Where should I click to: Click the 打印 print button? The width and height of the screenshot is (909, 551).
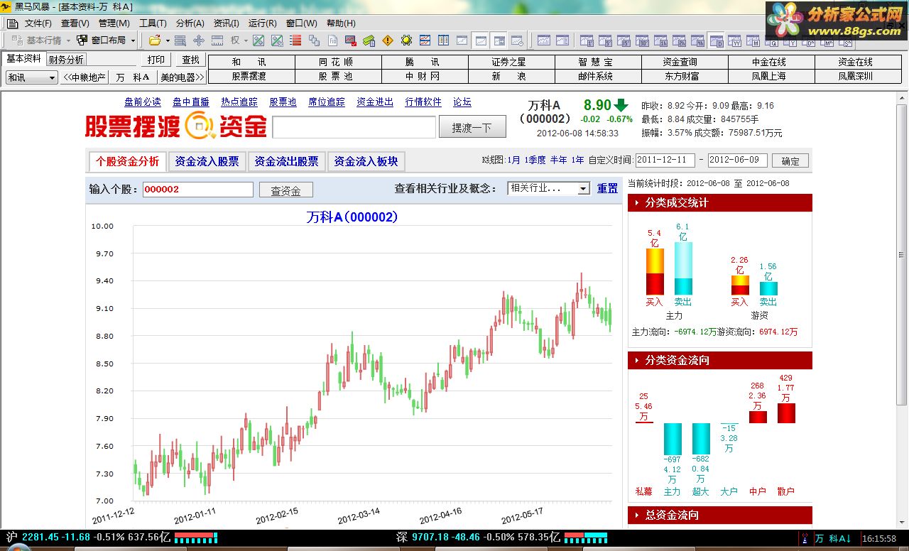(x=156, y=60)
